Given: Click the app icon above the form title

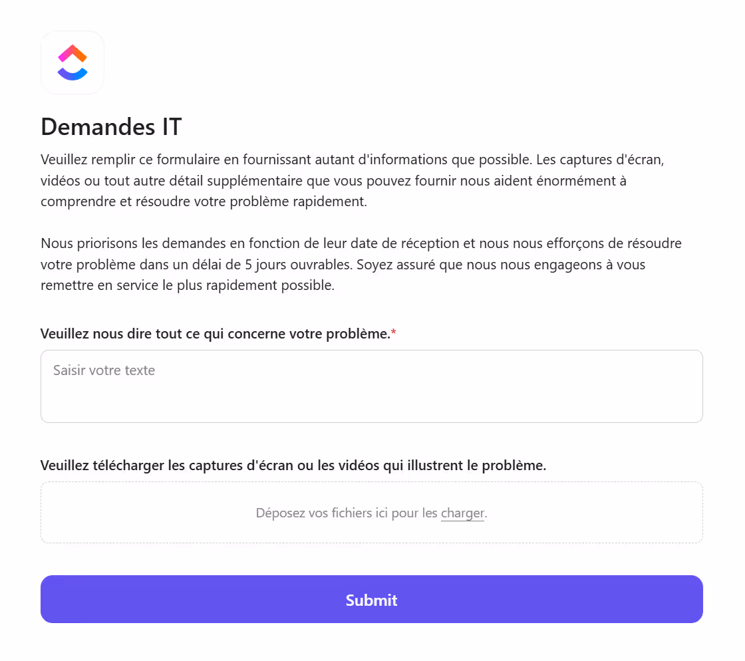Looking at the screenshot, I should pos(72,62).
